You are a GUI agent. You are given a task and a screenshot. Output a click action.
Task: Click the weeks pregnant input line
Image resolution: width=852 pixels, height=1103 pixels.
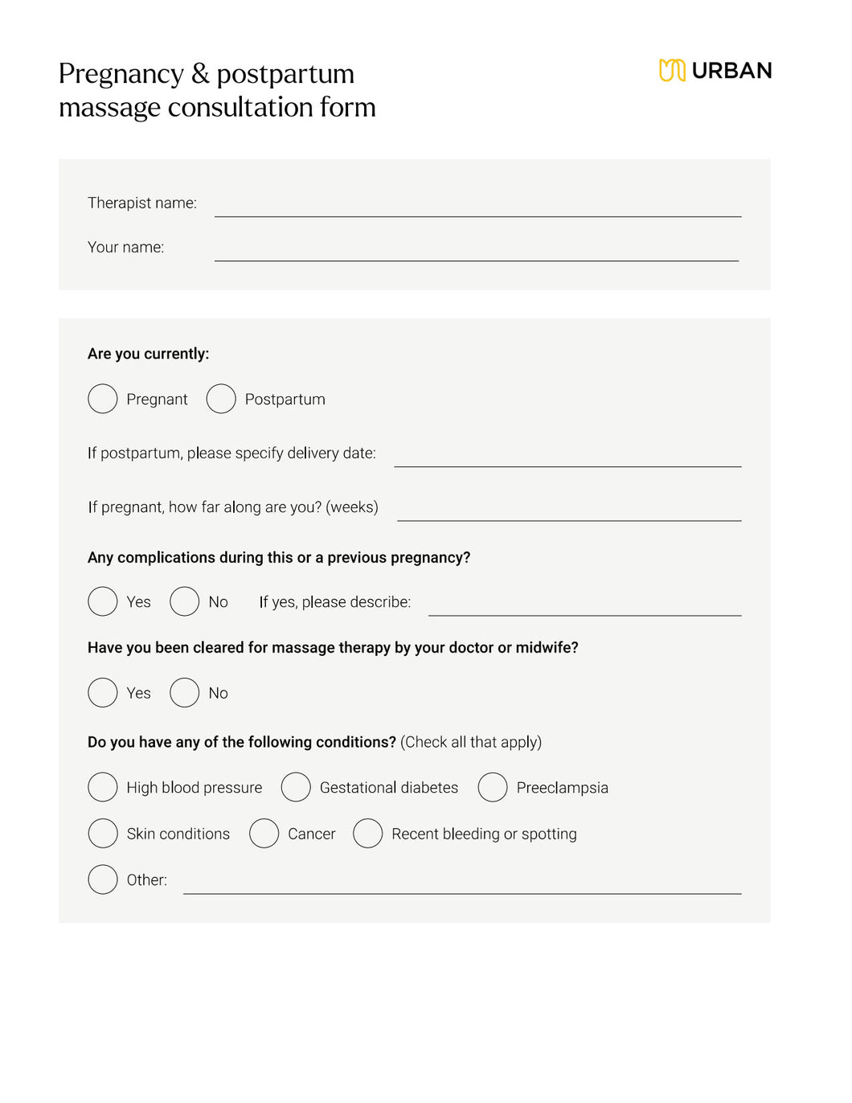pyautogui.click(x=569, y=511)
